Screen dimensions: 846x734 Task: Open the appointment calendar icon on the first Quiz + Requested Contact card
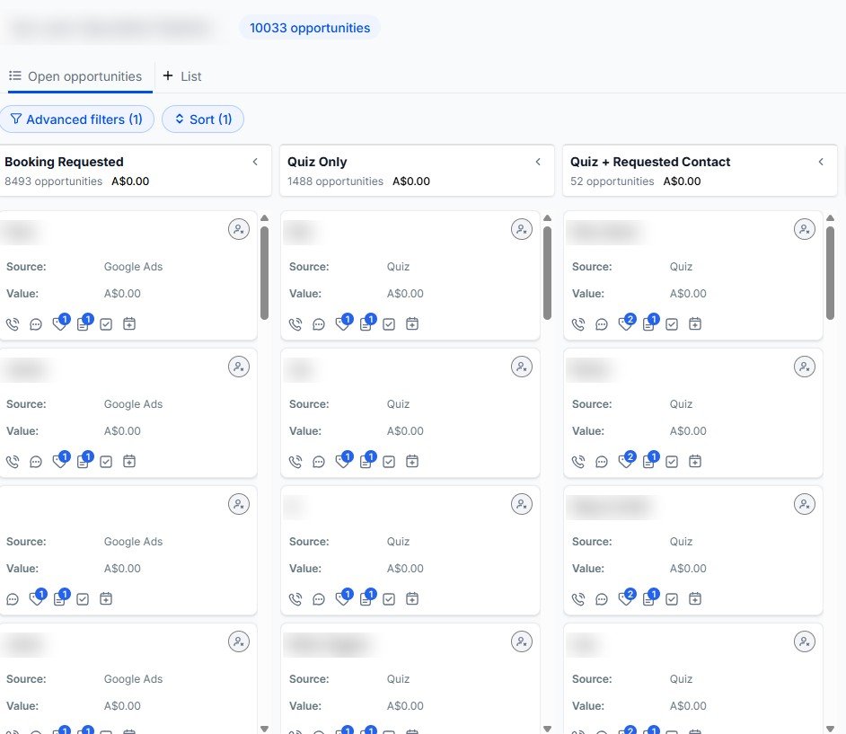coord(695,323)
